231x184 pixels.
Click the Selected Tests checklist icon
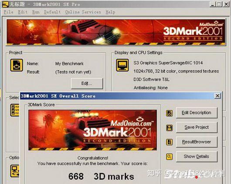tap(15, 110)
